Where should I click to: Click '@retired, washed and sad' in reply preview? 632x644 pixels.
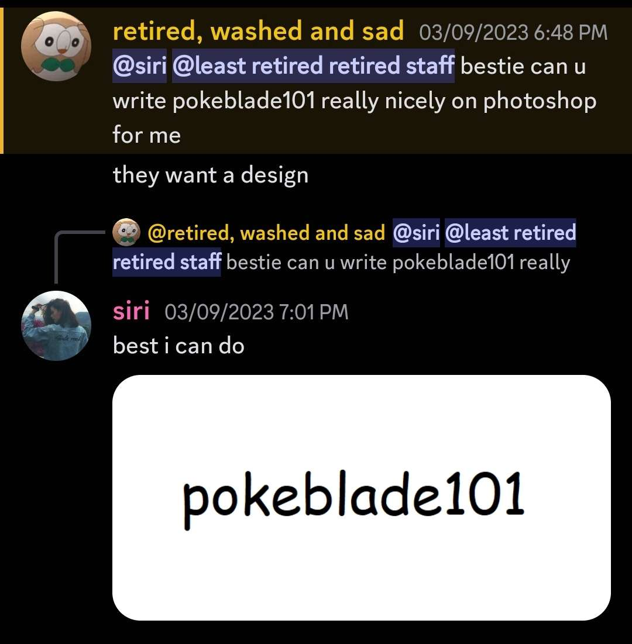[x=266, y=233]
